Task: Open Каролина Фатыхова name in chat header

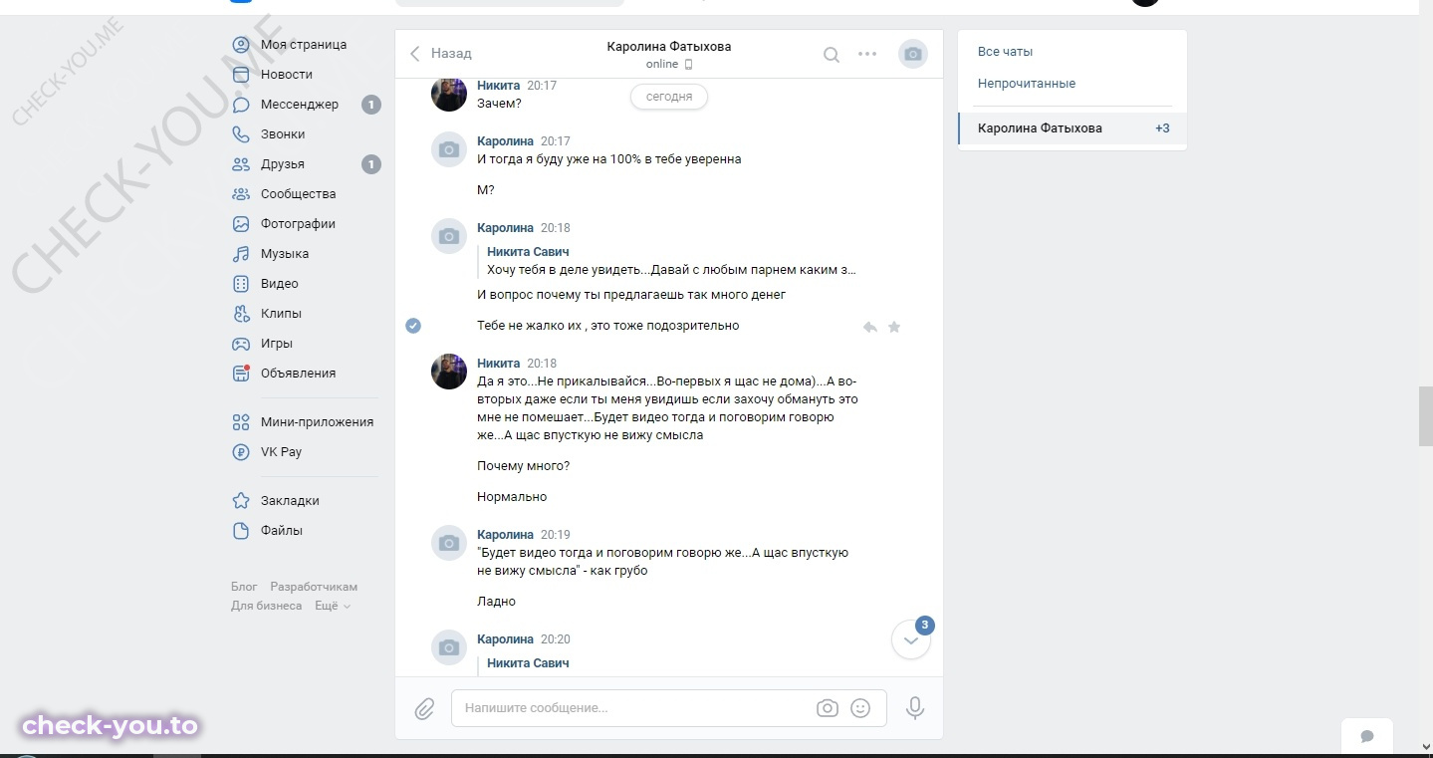Action: pyautogui.click(x=669, y=47)
